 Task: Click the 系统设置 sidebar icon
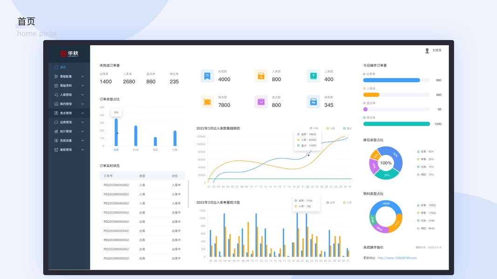56,140
